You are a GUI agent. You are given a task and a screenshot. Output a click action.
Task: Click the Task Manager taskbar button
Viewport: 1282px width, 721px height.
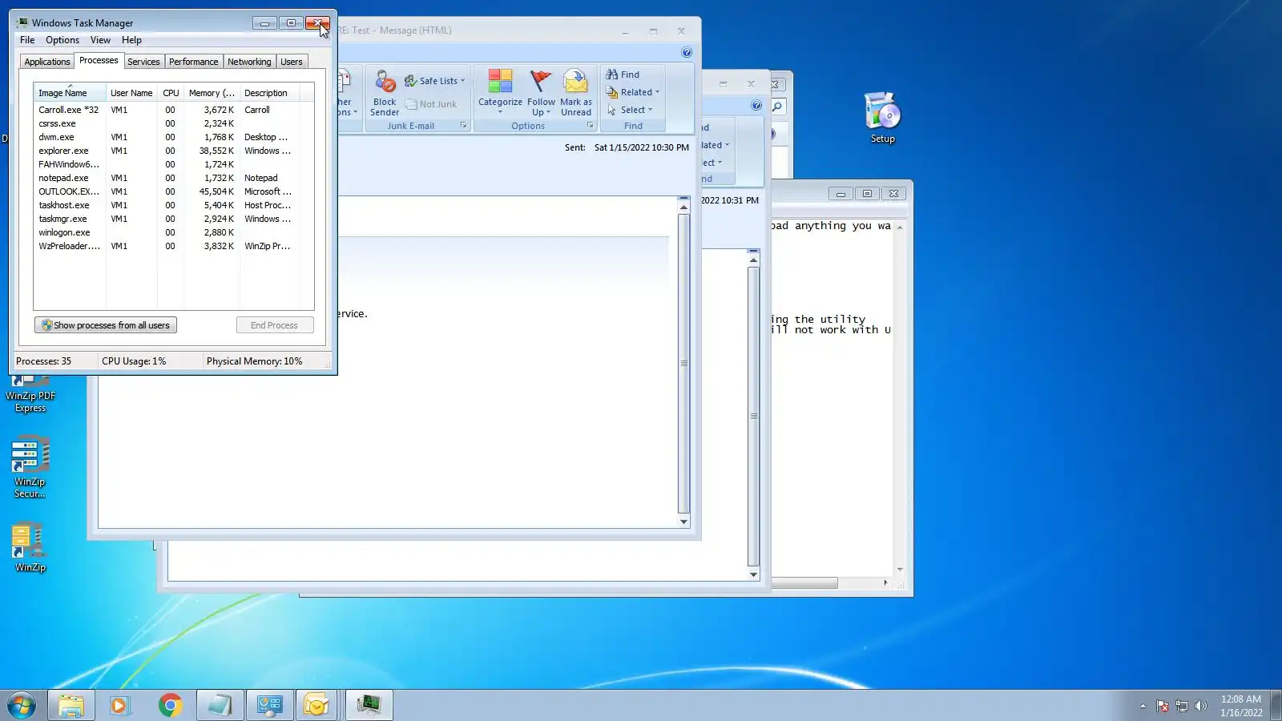(x=369, y=706)
